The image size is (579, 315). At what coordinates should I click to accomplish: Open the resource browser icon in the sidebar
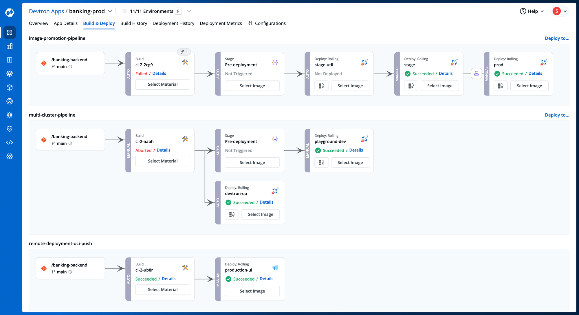(10, 60)
